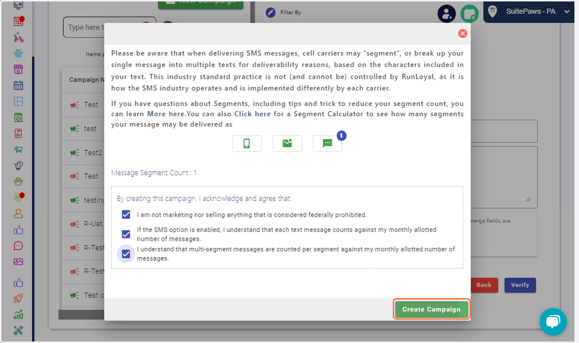Open the thumbs-up icon above the rocket

[x=18, y=282]
